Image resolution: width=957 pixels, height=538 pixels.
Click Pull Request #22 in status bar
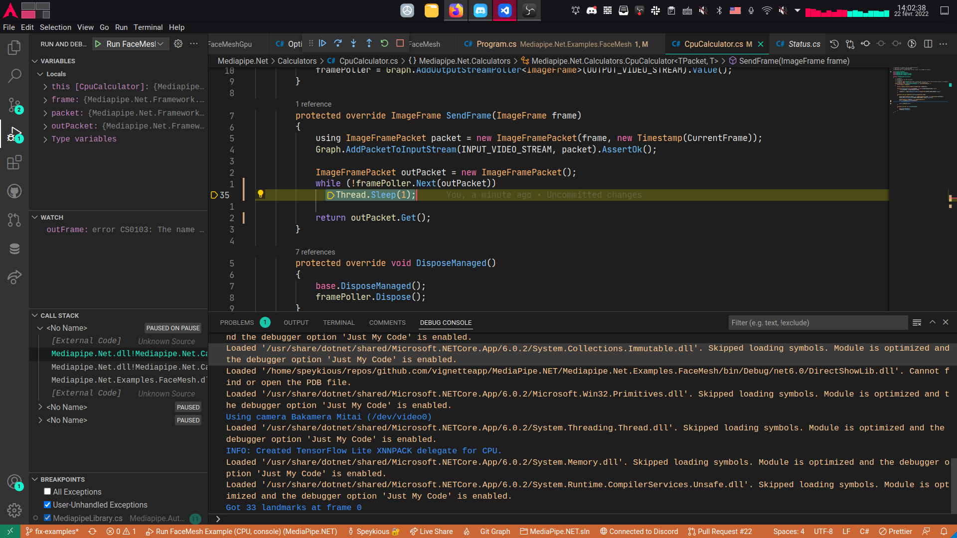pyautogui.click(x=720, y=532)
